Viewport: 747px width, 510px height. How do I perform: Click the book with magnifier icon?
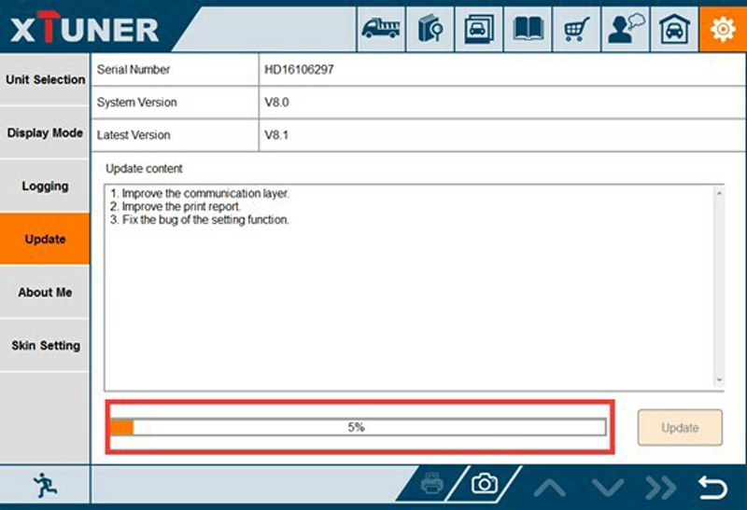coord(431,30)
